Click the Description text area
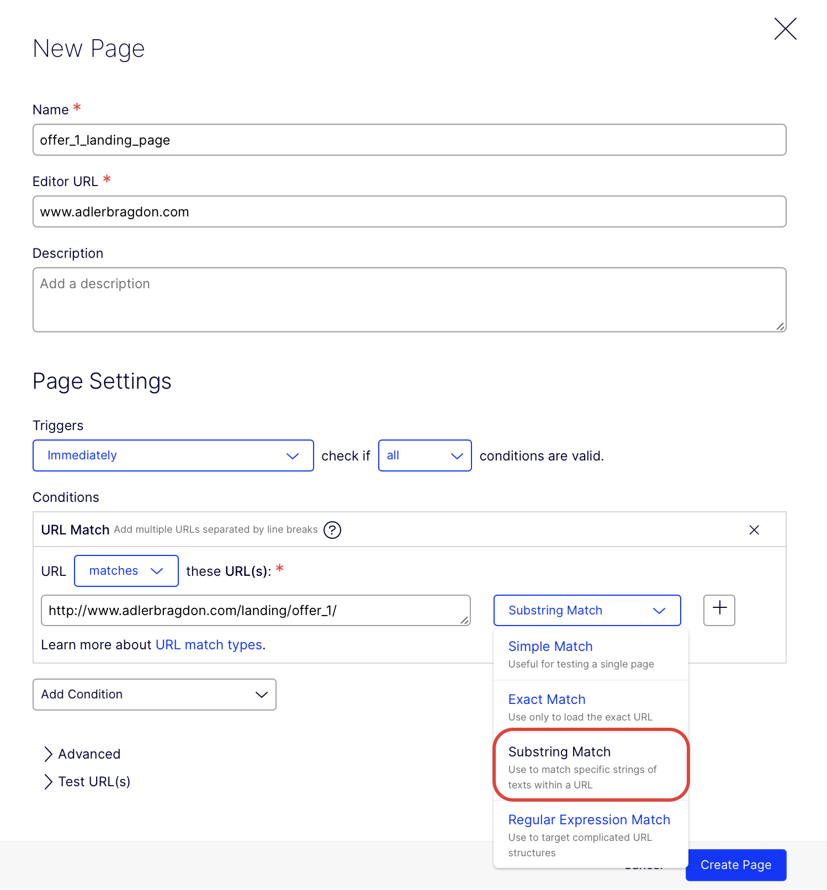This screenshot has width=827, height=890. coord(409,300)
